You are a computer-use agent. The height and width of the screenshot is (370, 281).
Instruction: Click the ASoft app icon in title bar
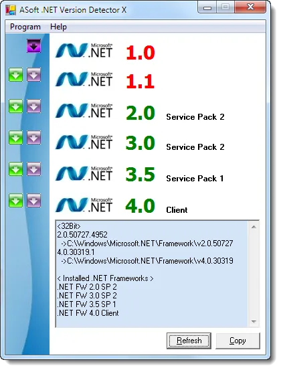[11, 10]
